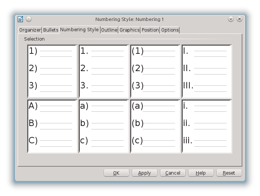Viewport: 260px width, 196px height.
Task: Select the Graphics tab
Action: [x=130, y=30]
